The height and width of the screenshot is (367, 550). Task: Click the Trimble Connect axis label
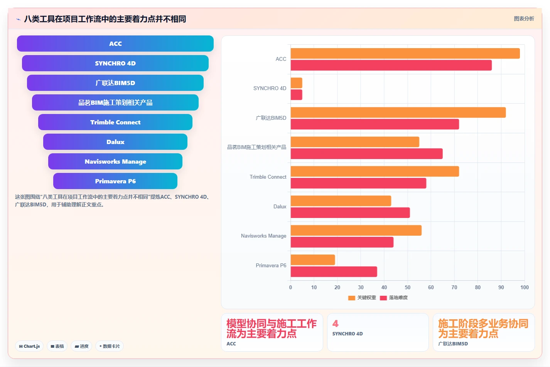pyautogui.click(x=268, y=177)
